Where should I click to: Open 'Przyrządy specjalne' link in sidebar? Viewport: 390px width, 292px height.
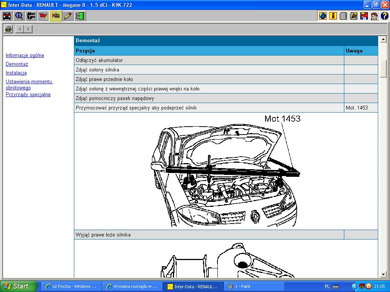point(28,95)
